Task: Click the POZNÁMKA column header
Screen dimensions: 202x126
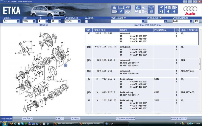Action: point(164,30)
